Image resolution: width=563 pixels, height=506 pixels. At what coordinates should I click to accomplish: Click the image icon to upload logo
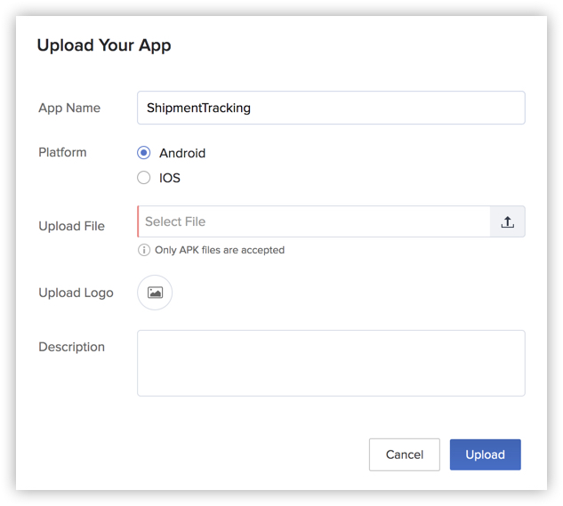point(155,293)
